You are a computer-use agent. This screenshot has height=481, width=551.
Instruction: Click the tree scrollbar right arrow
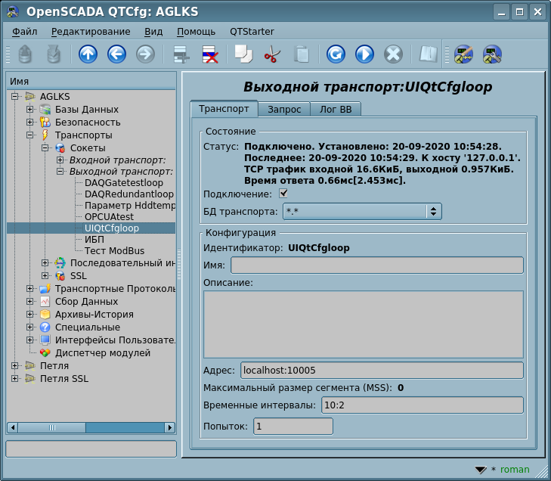tap(170, 427)
